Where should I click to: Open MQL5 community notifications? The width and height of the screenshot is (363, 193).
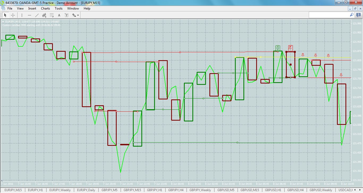(358, 15)
